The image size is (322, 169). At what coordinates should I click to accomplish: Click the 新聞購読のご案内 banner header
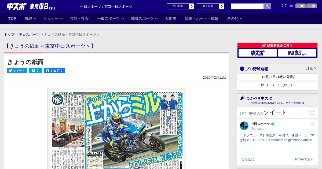[277, 46]
